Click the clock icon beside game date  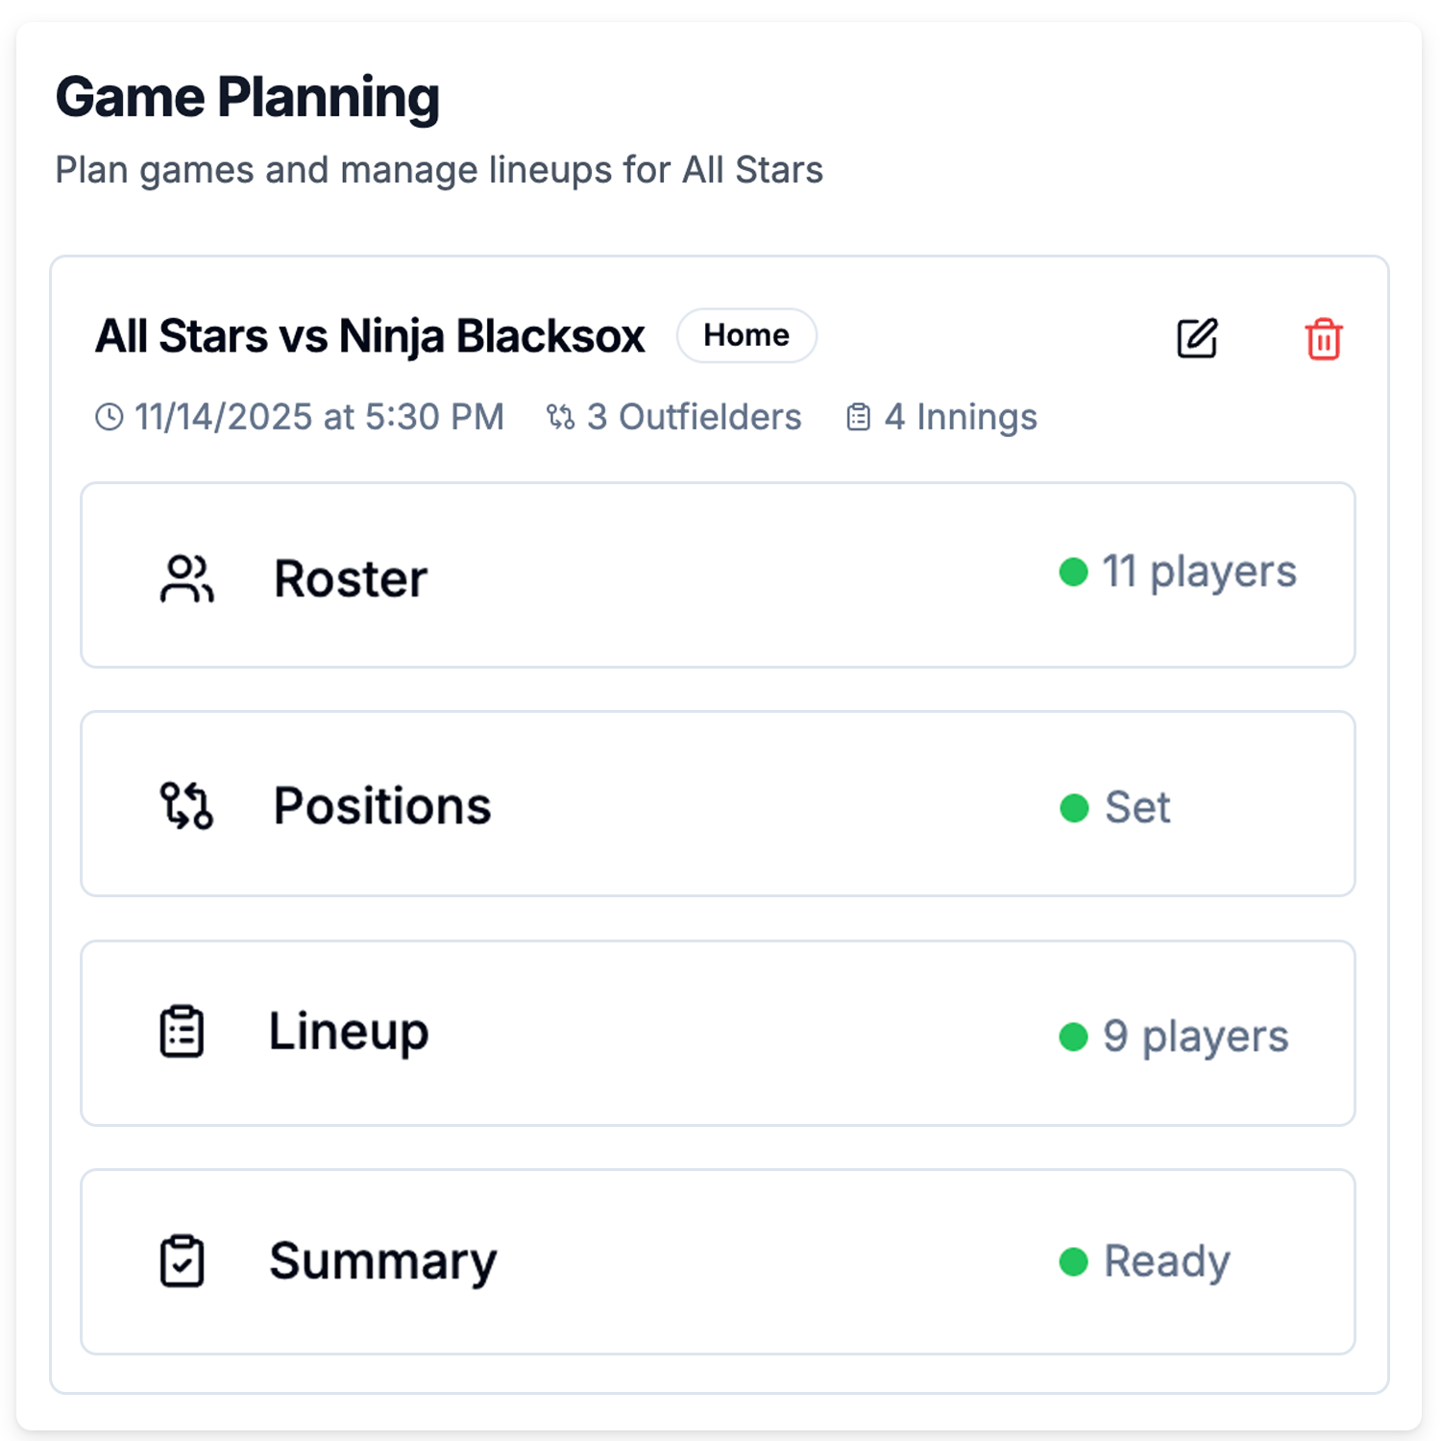110,417
